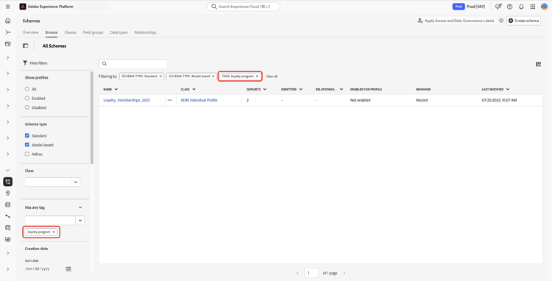Check the Adhoc schema type
The height and width of the screenshot is (281, 552).
27,154
